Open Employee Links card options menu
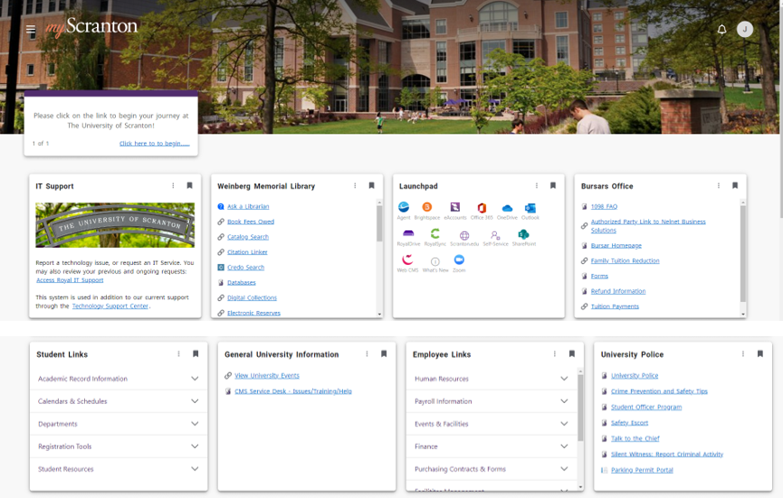The height and width of the screenshot is (498, 783). pyautogui.click(x=554, y=354)
